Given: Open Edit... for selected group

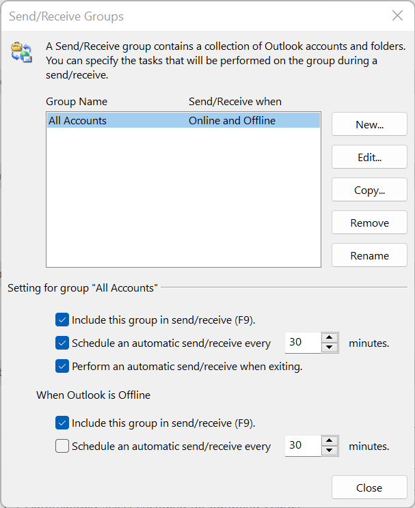Looking at the screenshot, I should coord(369,158).
